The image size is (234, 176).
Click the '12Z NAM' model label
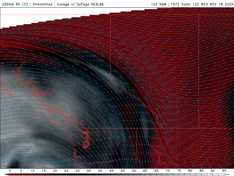pos(159,4)
